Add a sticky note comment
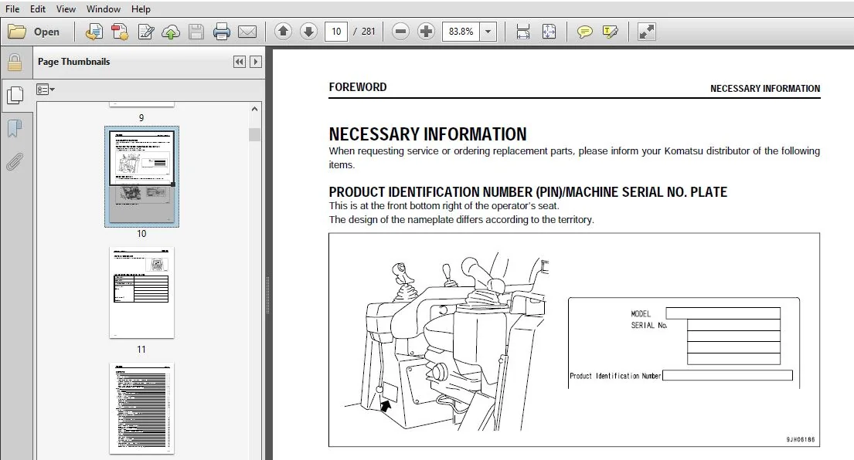854x460 pixels. pyautogui.click(x=584, y=32)
